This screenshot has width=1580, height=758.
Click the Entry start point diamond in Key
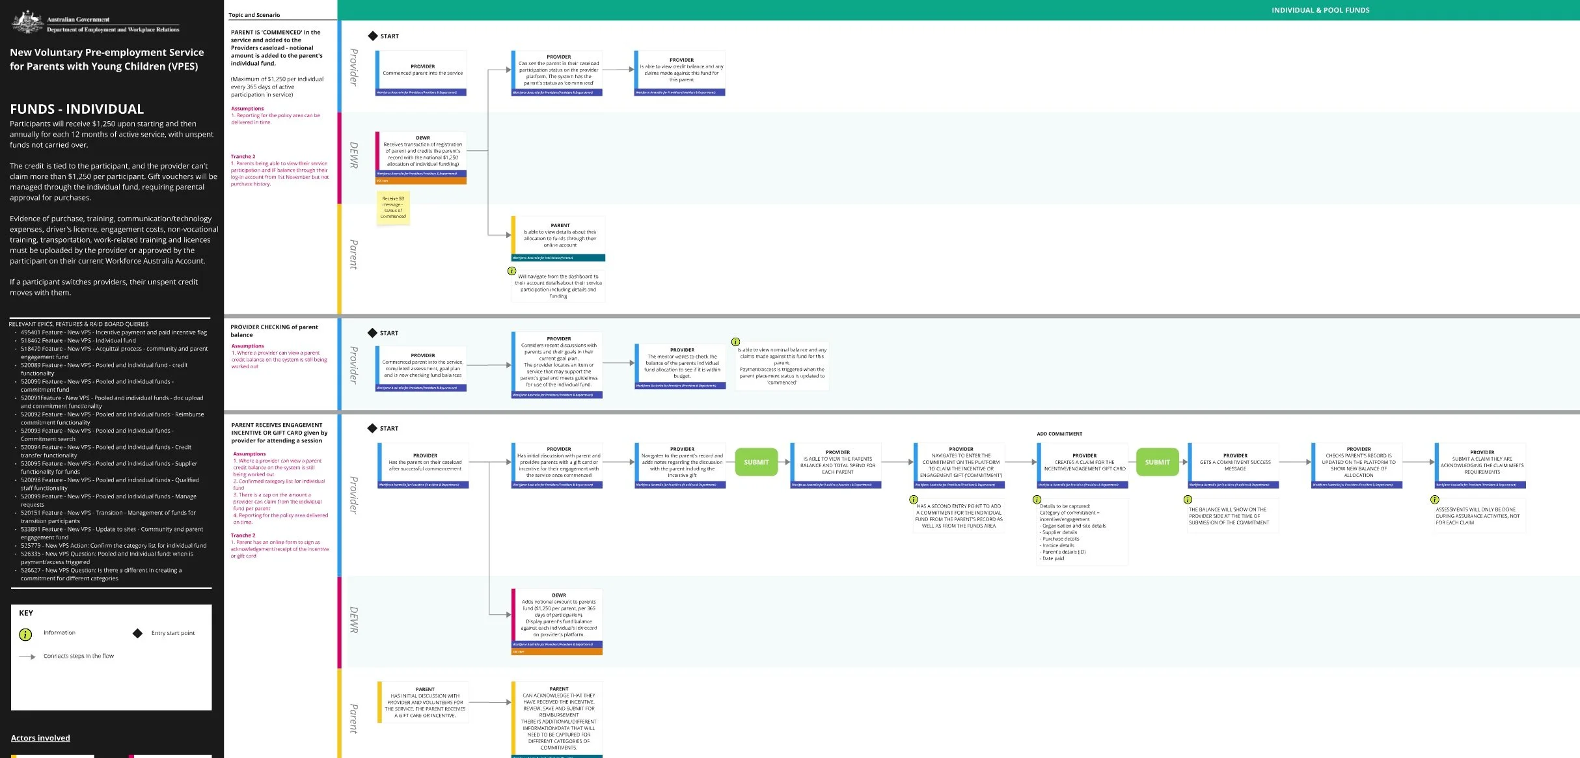[x=137, y=633]
